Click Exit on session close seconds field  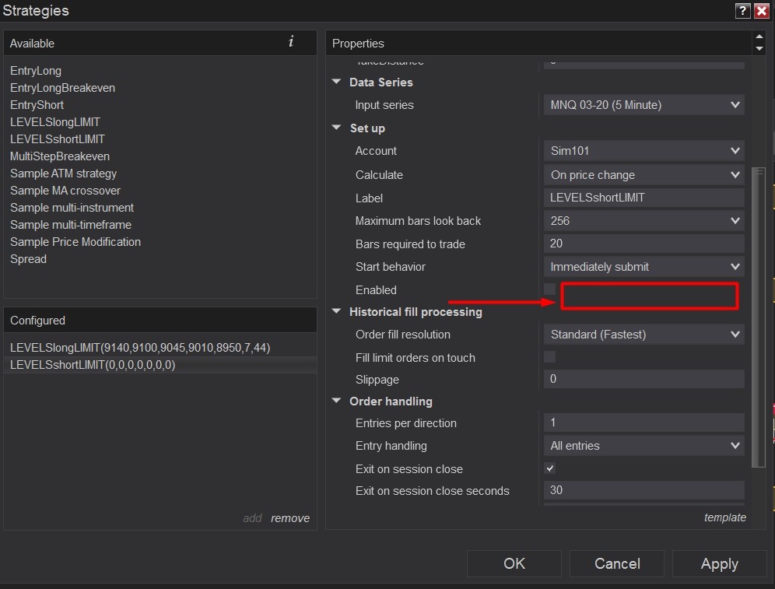pyautogui.click(x=644, y=490)
